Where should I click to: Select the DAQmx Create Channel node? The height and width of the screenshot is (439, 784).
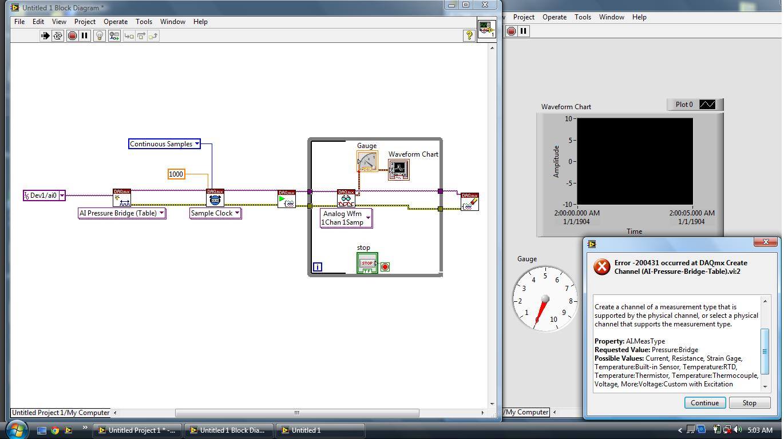[122, 198]
